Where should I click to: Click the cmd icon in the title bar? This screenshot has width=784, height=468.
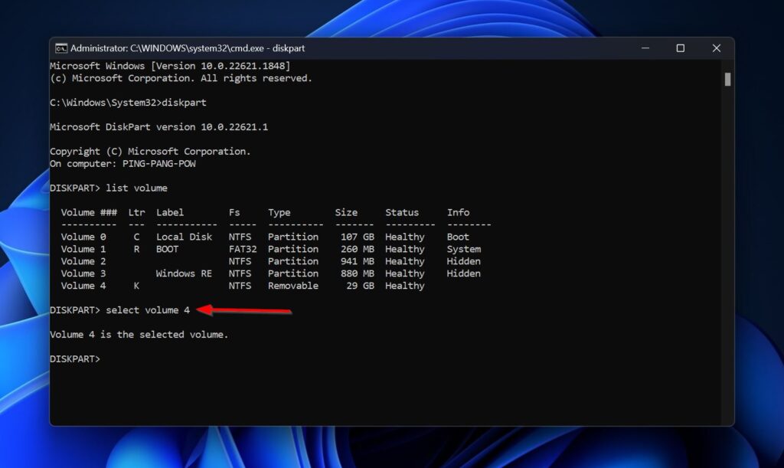pos(61,48)
